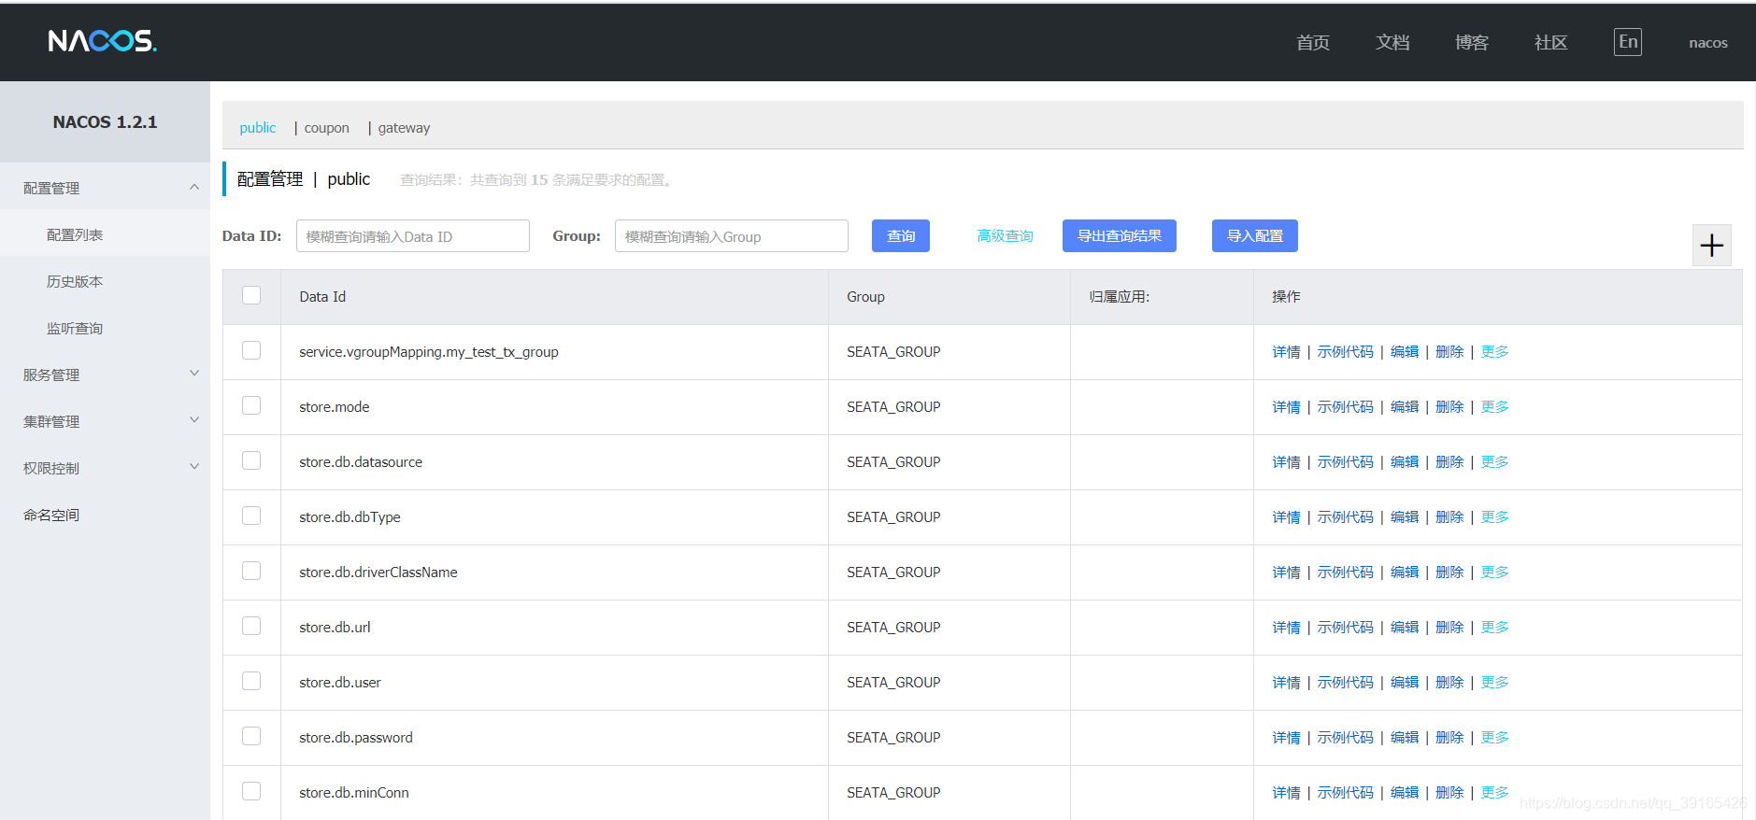
Task: Open 详情 for store.db.minConn
Action: [1286, 793]
